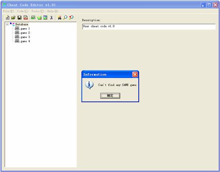
Task: Click the plain magnifier search icon
Action: [x=65, y=18]
